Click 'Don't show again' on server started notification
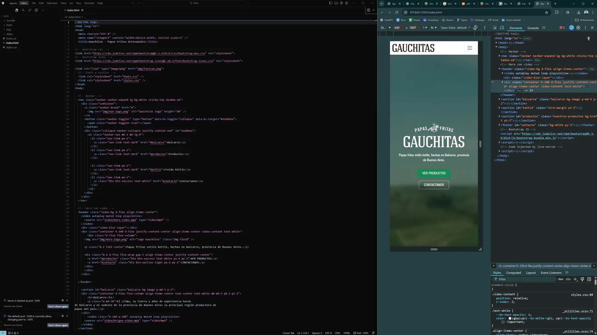 [58, 307]
